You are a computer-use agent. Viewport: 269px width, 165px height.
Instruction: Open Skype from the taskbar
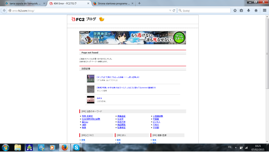pos(76,147)
